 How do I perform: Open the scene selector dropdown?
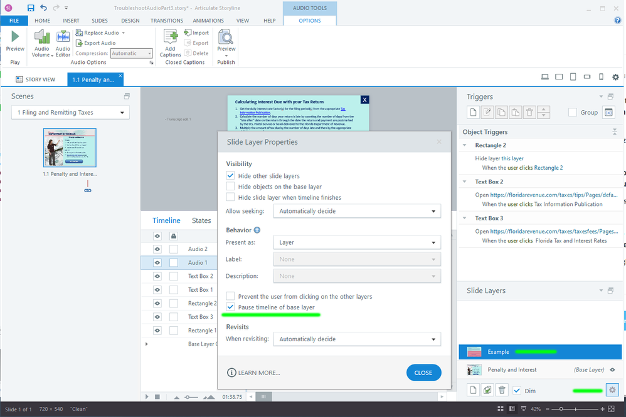(70, 113)
